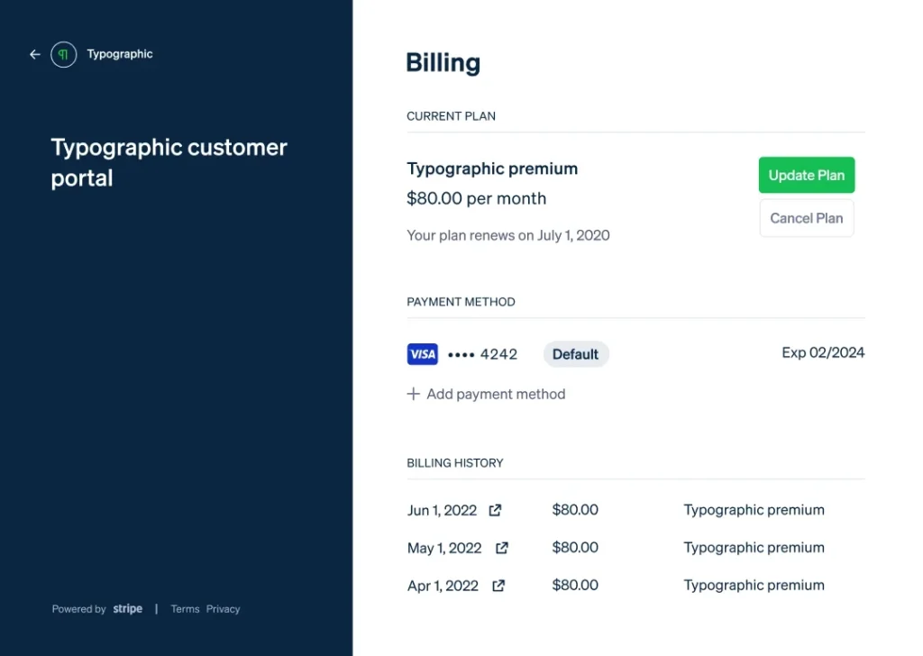Image resolution: width=923 pixels, height=656 pixels.
Task: Click the back arrow in the sidebar
Action: (x=34, y=54)
